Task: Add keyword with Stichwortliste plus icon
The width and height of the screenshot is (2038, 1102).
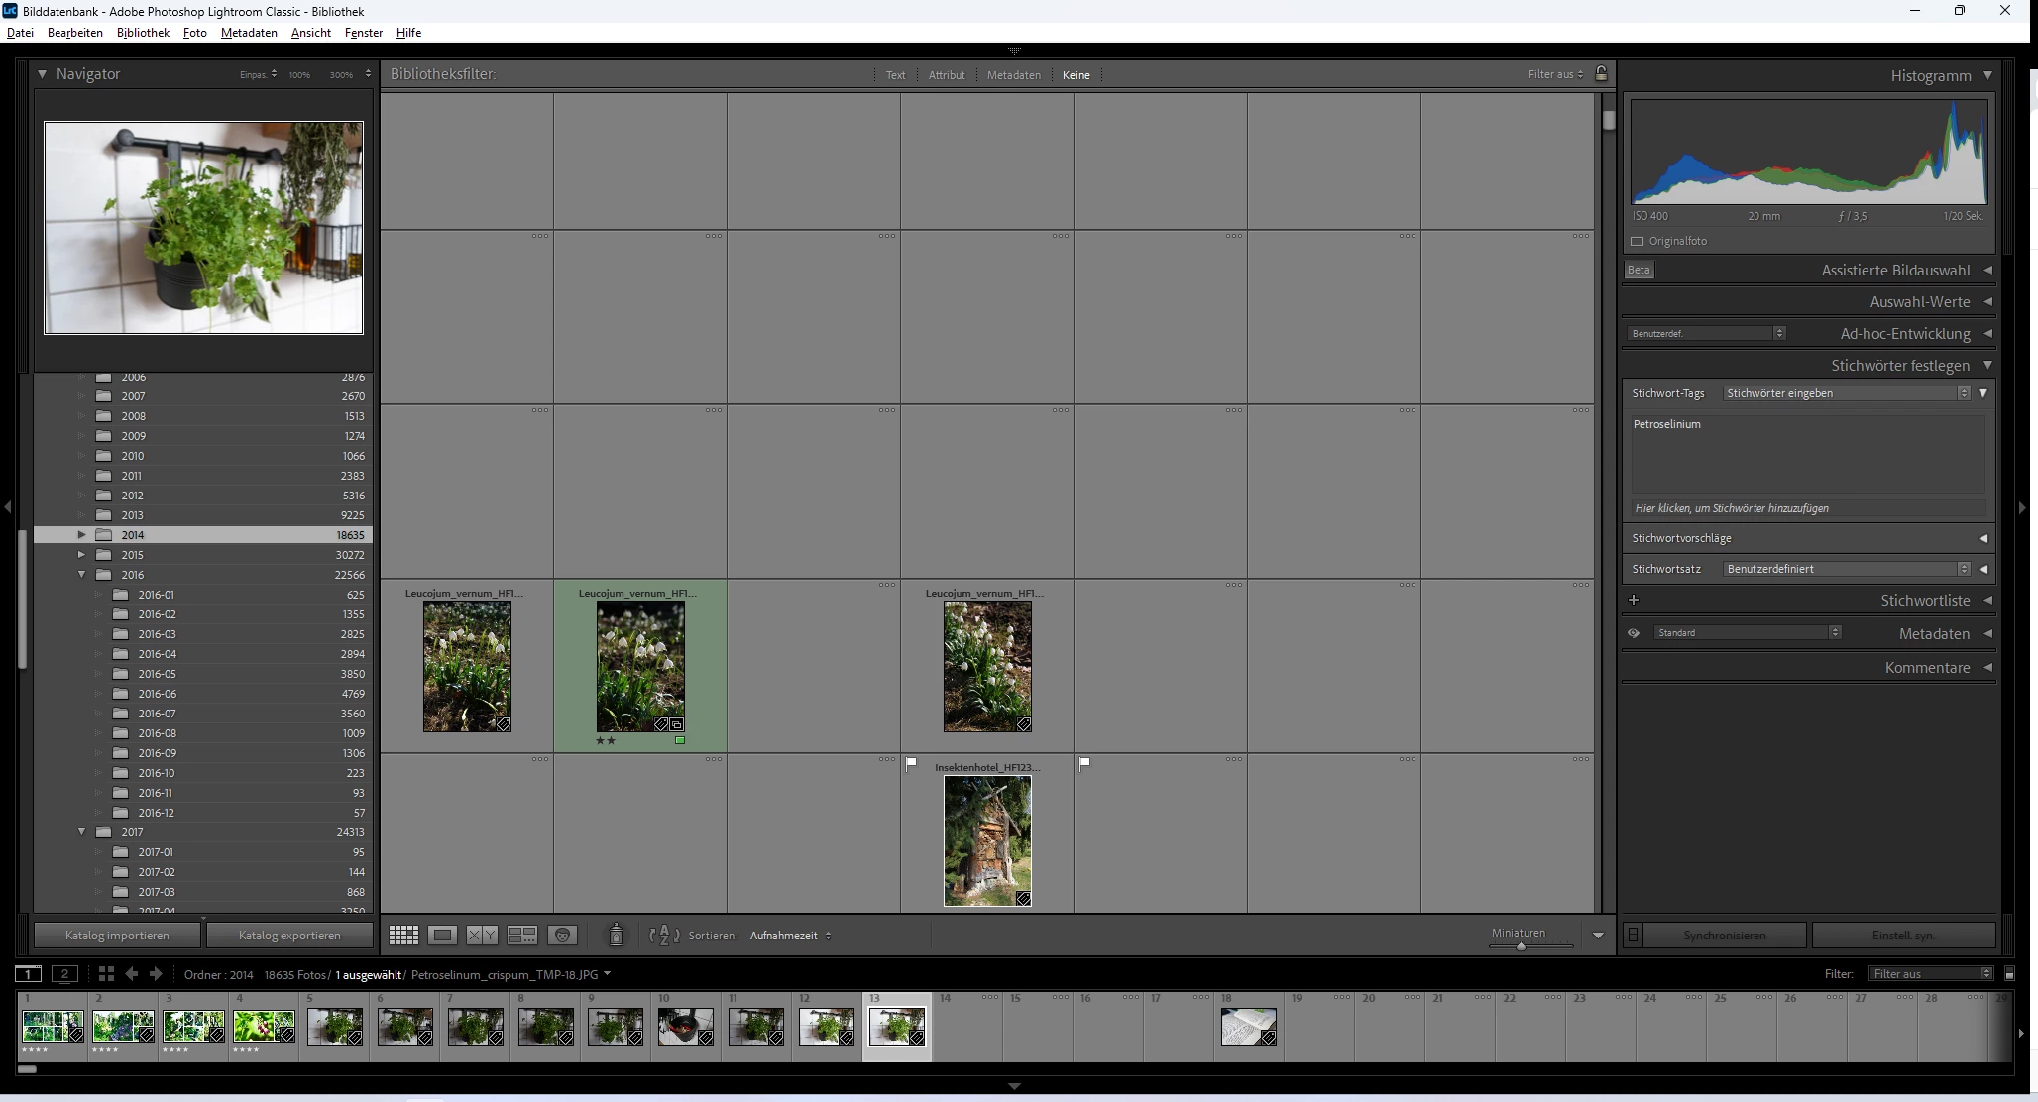Action: 1634,600
